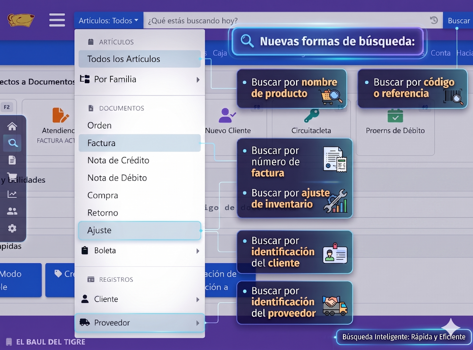Viewport: 473px width, 350px height.
Task: Click the EL BAUL DEL TIGRE label
Action: click(51, 342)
